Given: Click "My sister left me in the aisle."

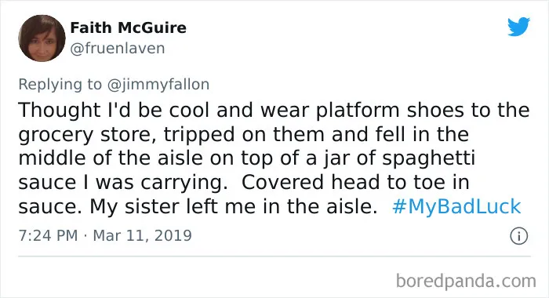Looking at the screenshot, I should tap(234, 206).
